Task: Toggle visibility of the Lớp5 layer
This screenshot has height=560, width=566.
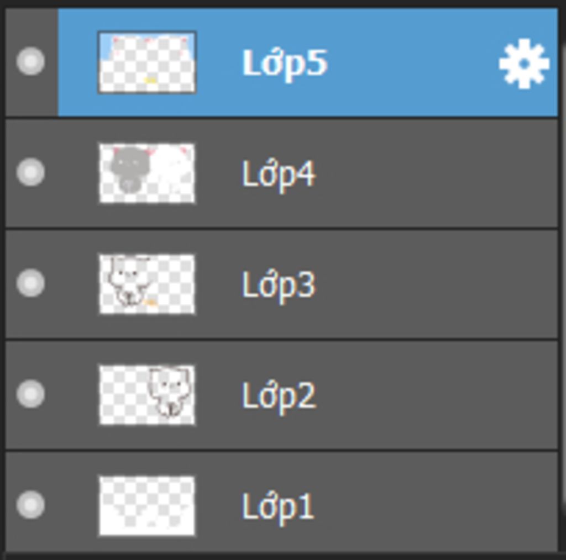Action: click(x=31, y=61)
